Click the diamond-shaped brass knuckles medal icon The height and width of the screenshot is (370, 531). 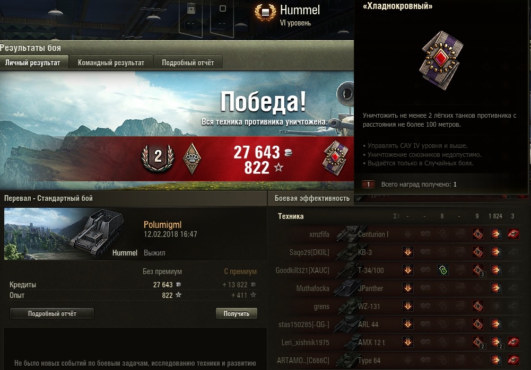(x=191, y=158)
